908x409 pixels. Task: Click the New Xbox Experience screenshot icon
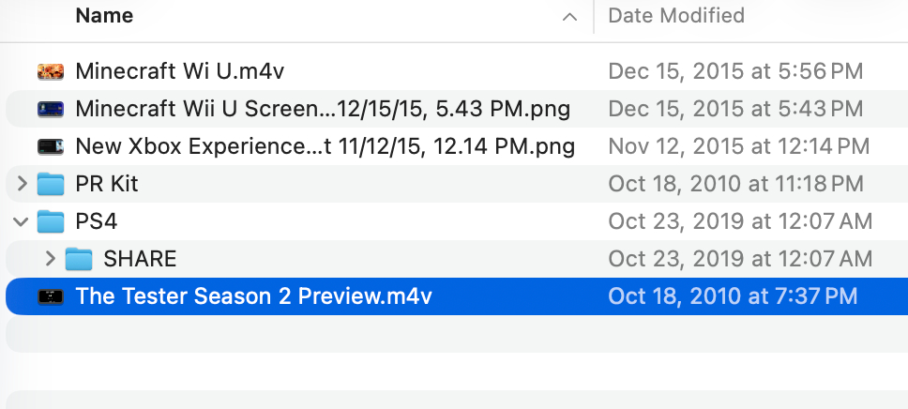[x=50, y=146]
